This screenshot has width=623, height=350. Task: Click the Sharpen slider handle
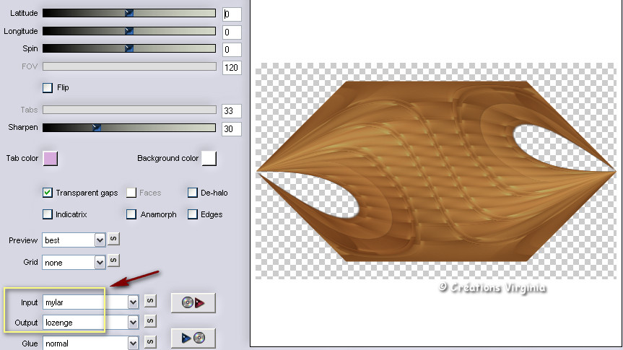coord(97,128)
